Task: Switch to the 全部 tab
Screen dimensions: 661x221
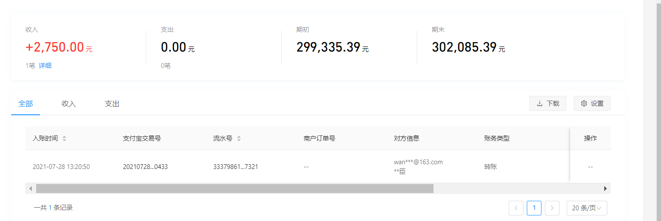Action: pyautogui.click(x=26, y=104)
